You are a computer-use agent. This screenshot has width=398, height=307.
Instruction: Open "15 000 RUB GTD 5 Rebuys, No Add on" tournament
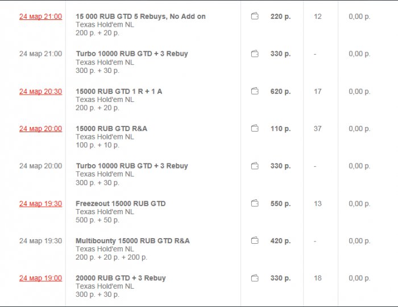140,17
